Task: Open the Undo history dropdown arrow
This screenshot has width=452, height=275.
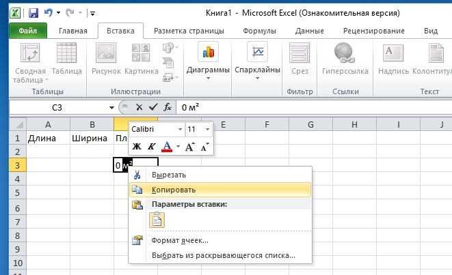Action: pos(59,13)
